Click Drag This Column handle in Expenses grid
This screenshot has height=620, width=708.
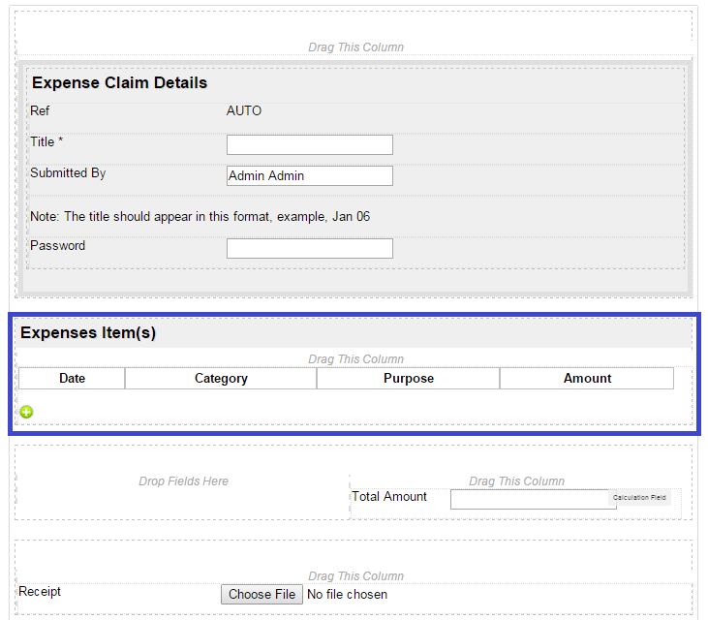pyautogui.click(x=355, y=359)
